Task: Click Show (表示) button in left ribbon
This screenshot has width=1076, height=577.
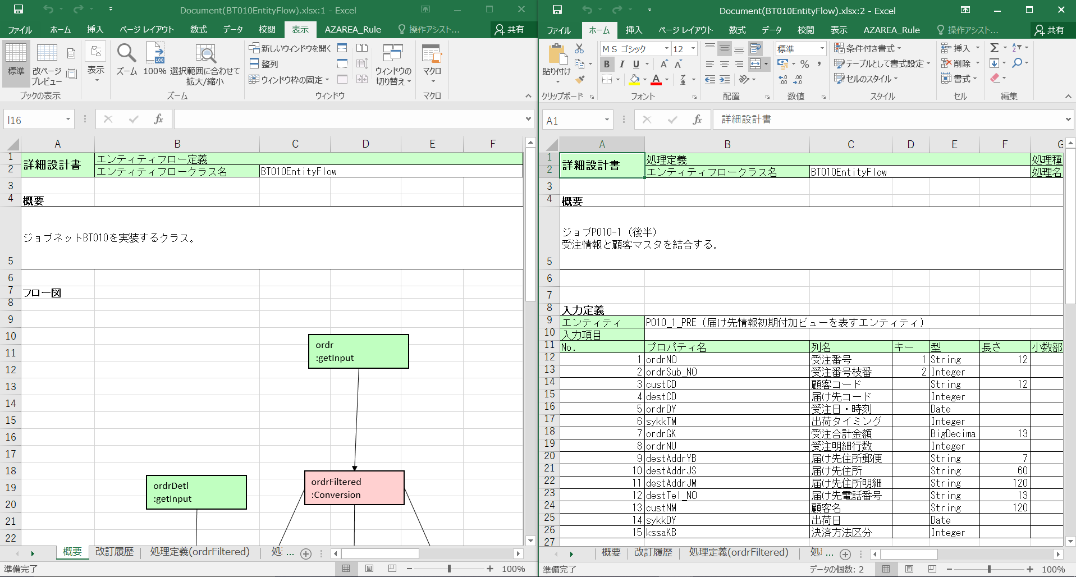Action: tap(96, 63)
